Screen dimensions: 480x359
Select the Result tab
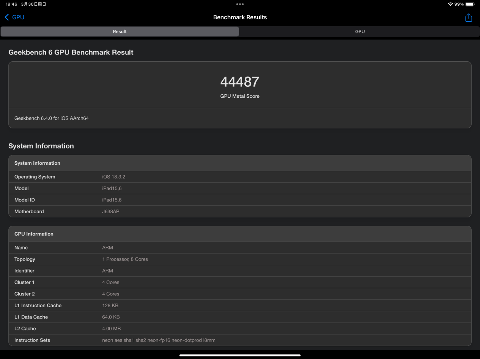pyautogui.click(x=120, y=31)
